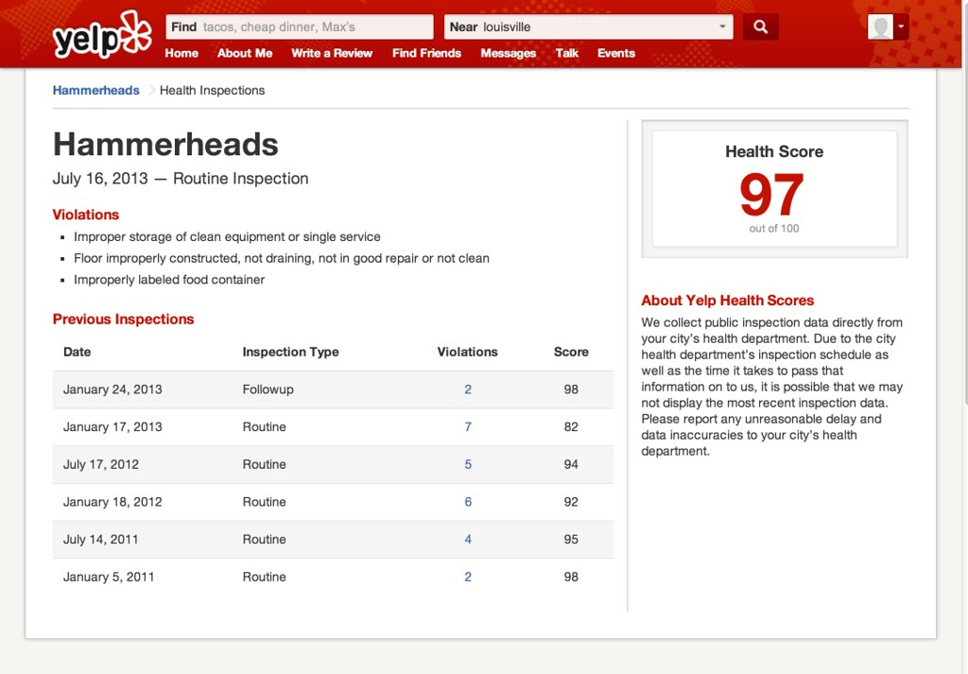Screen dimensions: 968x674
Task: Open the 5 violations for July 17, 2012
Action: pos(468,465)
